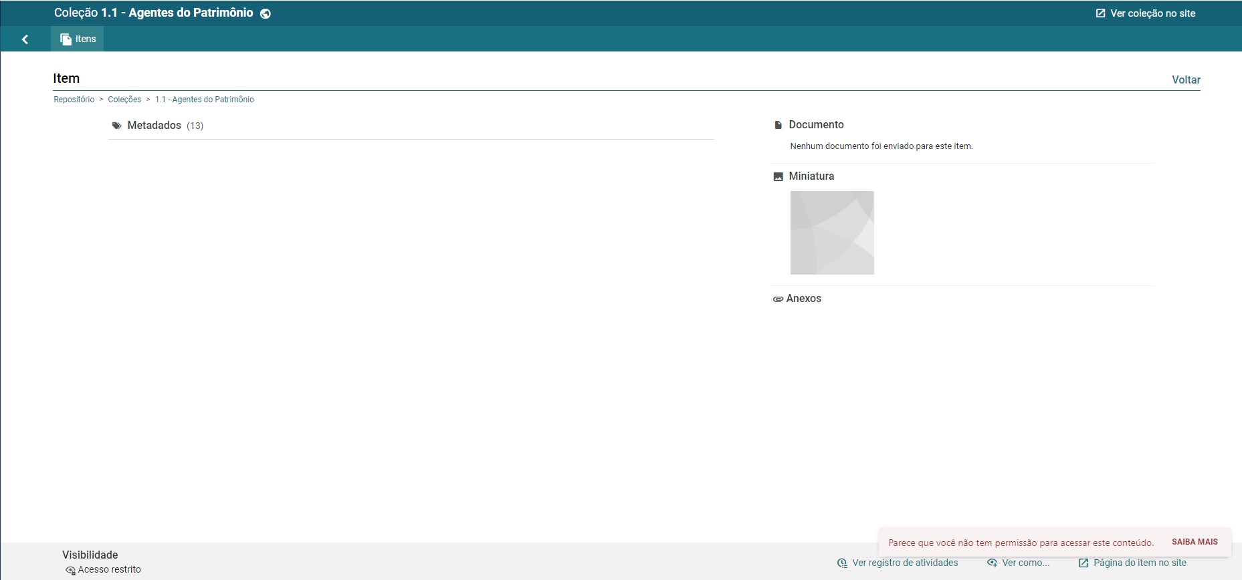Open Ver coleção no site link
This screenshot has width=1242, height=580.
click(1145, 13)
